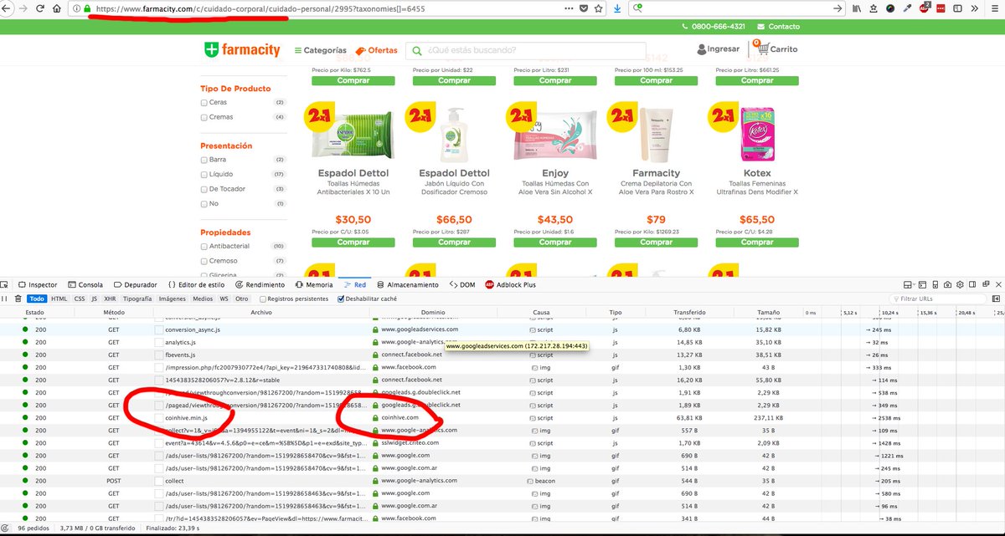This screenshot has height=536, width=1005.
Task: Switch to Inspector devtools tab
Action: [x=38, y=284]
